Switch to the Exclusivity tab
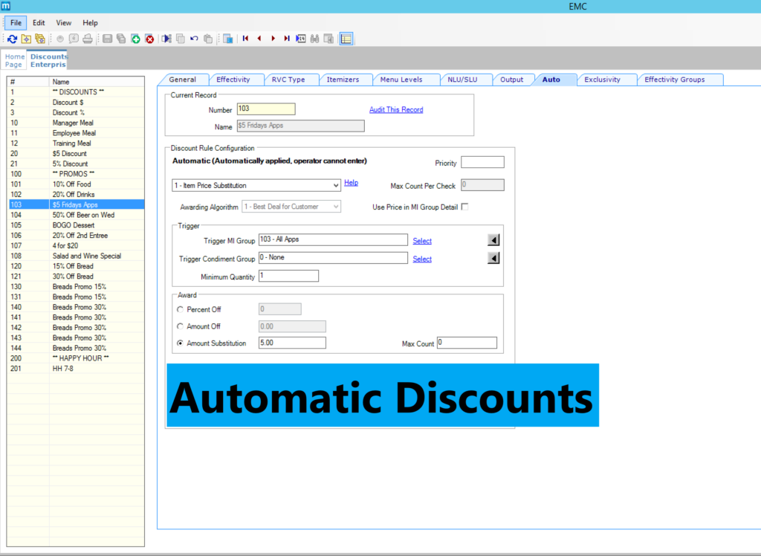The image size is (761, 556). [602, 80]
